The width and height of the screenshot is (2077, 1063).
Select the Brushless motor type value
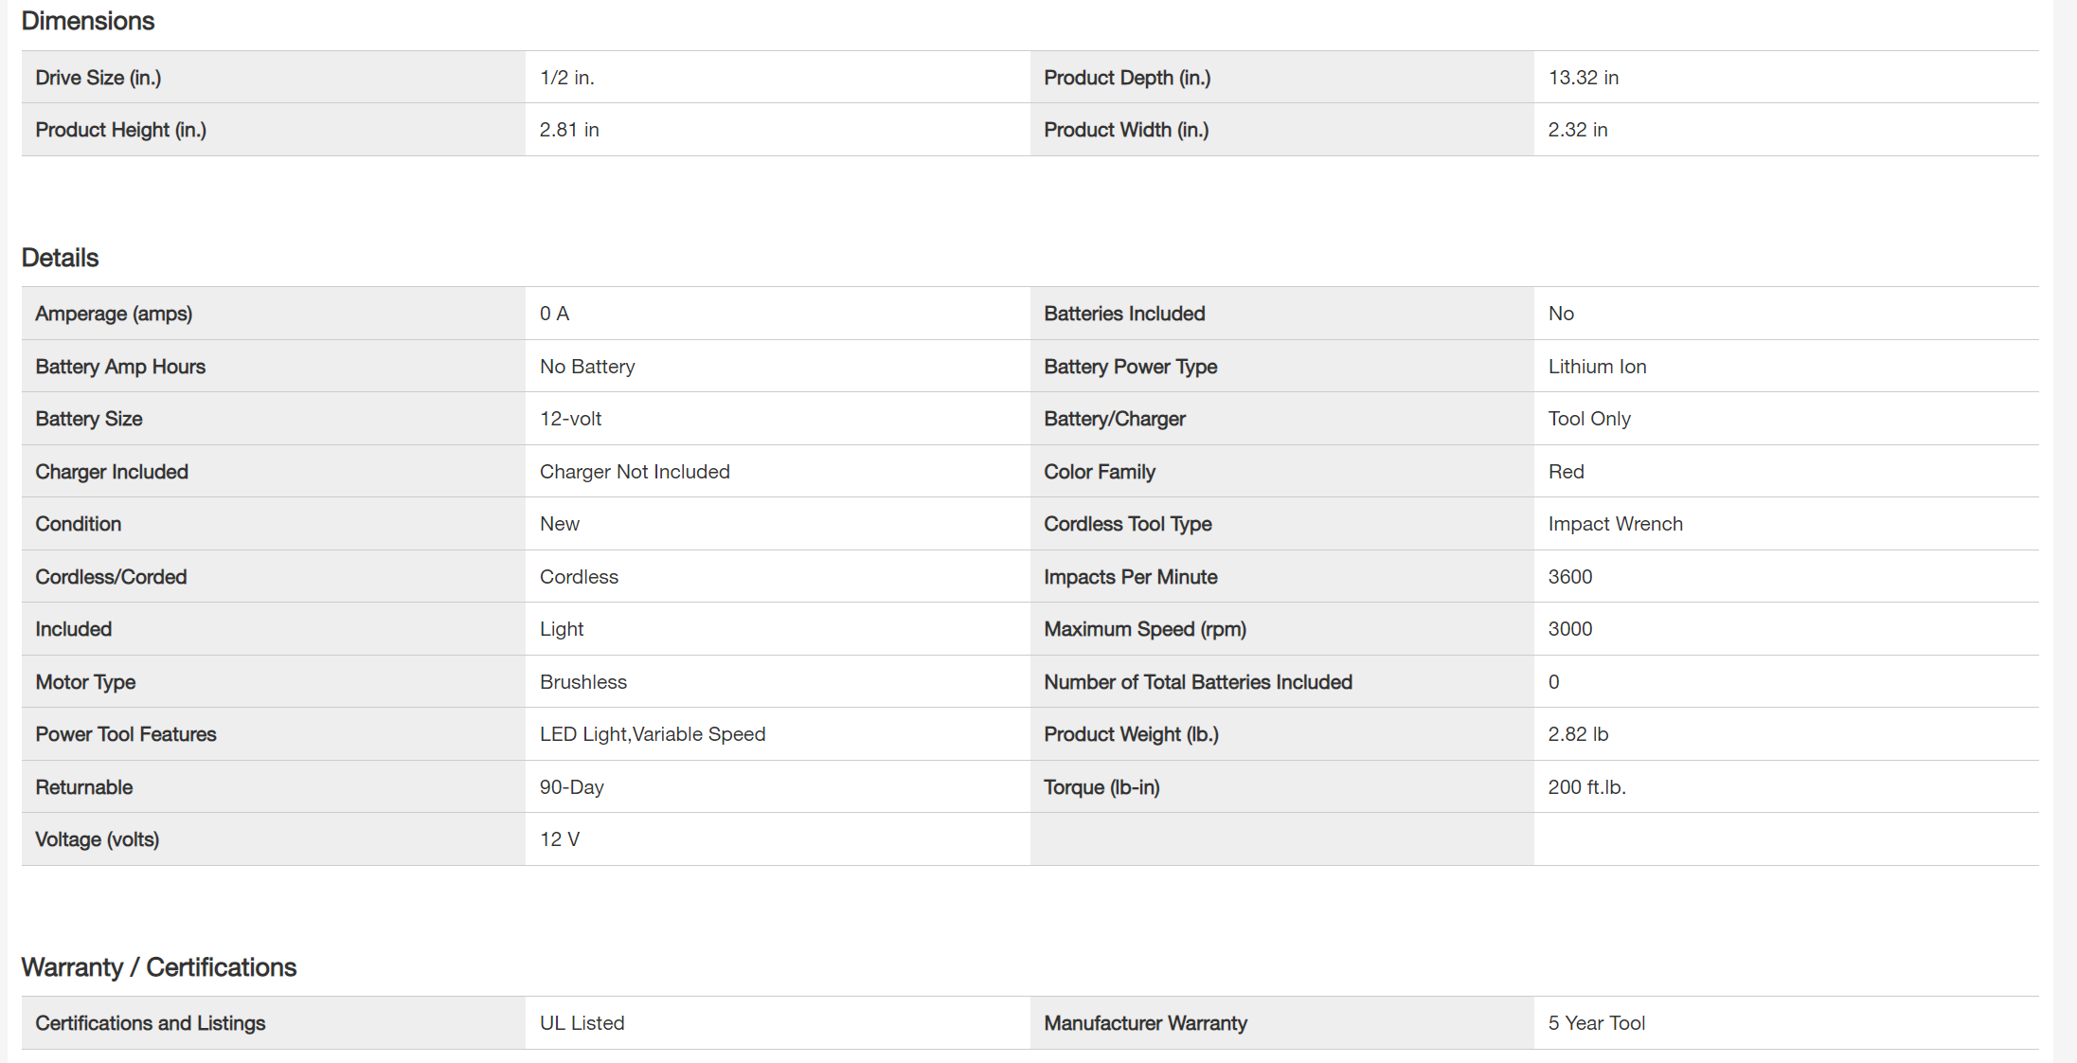[583, 682]
